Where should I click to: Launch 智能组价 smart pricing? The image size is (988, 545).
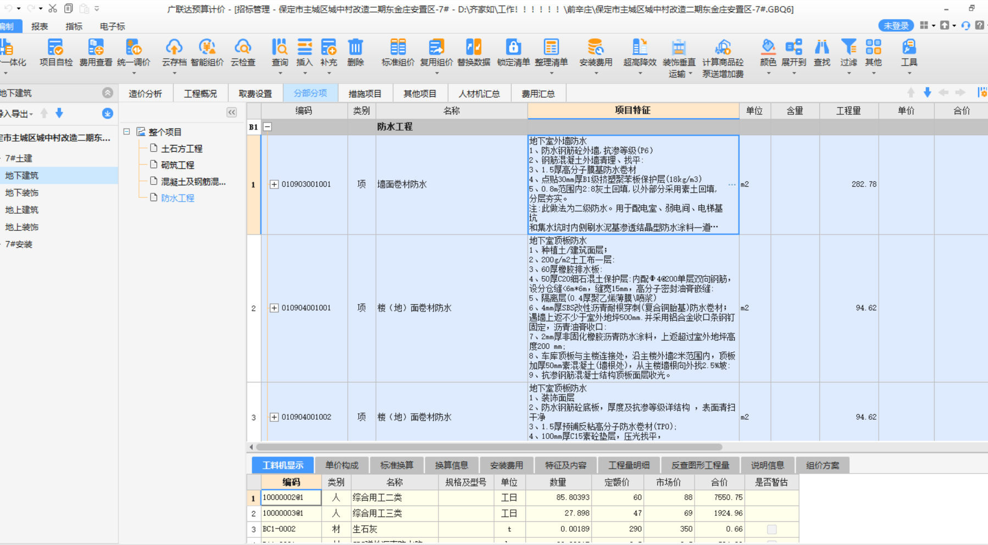[207, 53]
